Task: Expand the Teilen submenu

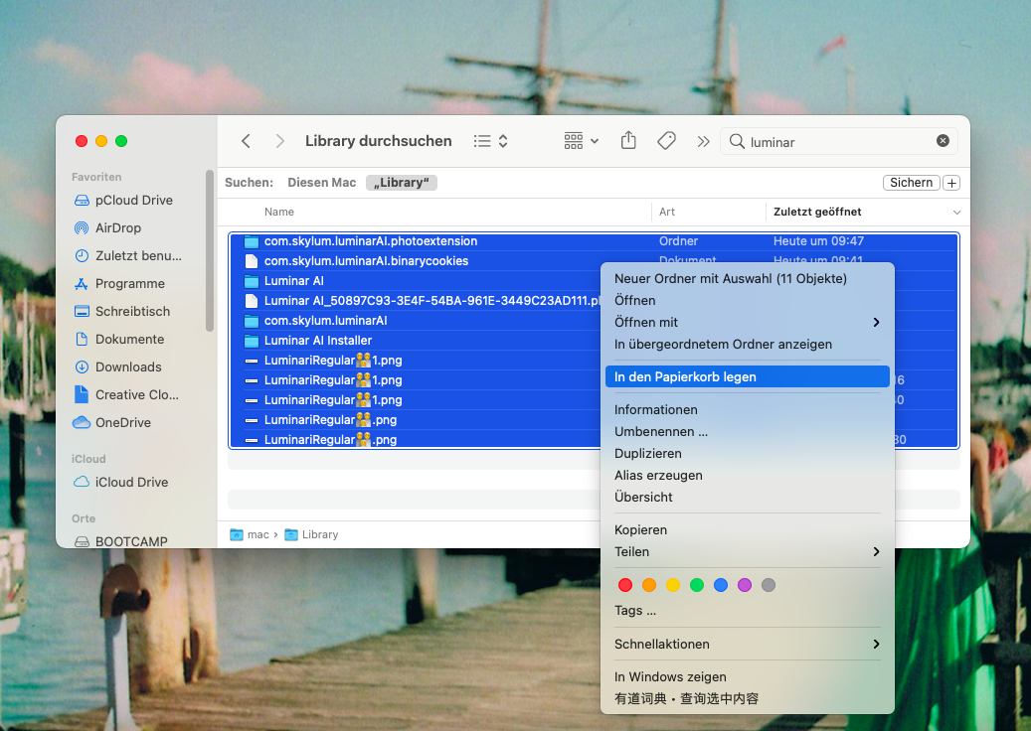Action: pos(747,551)
